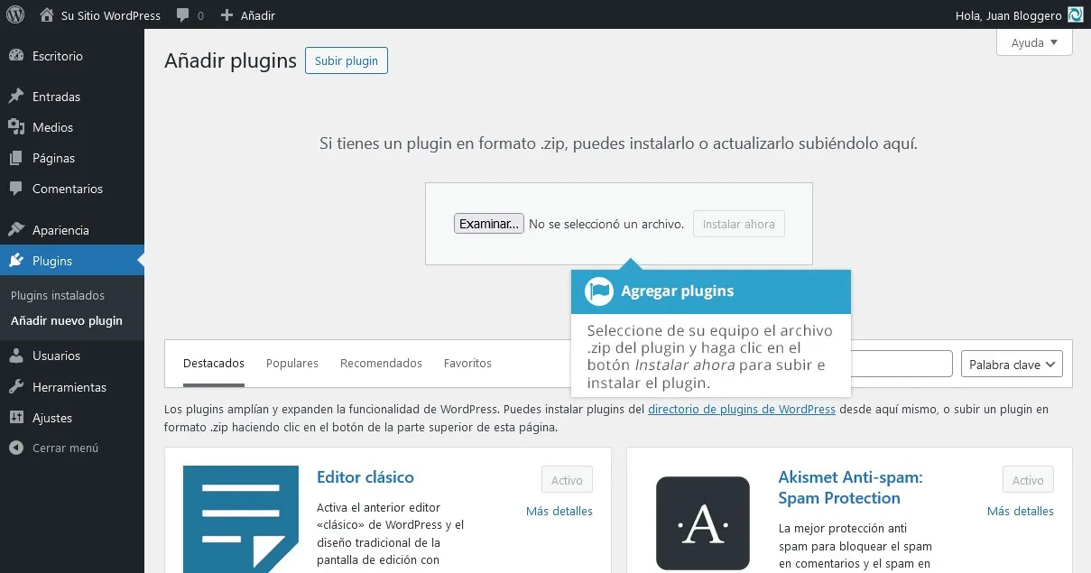Open the Comentarios menu item
1091x573 pixels.
[72, 189]
